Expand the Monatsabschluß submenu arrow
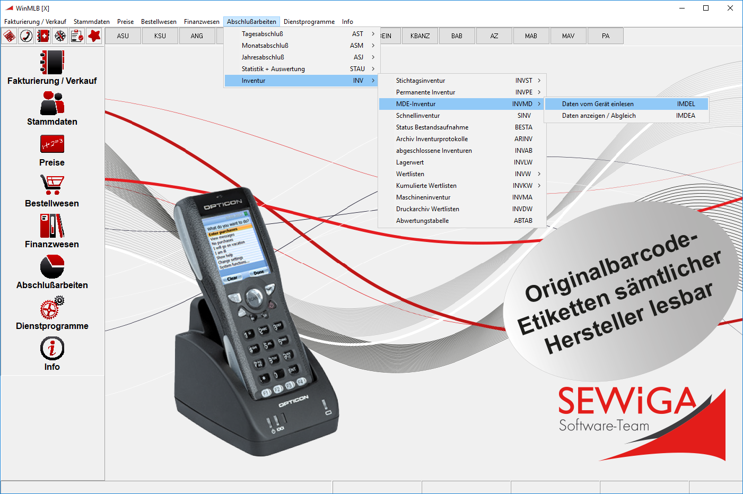The image size is (743, 494). (373, 46)
